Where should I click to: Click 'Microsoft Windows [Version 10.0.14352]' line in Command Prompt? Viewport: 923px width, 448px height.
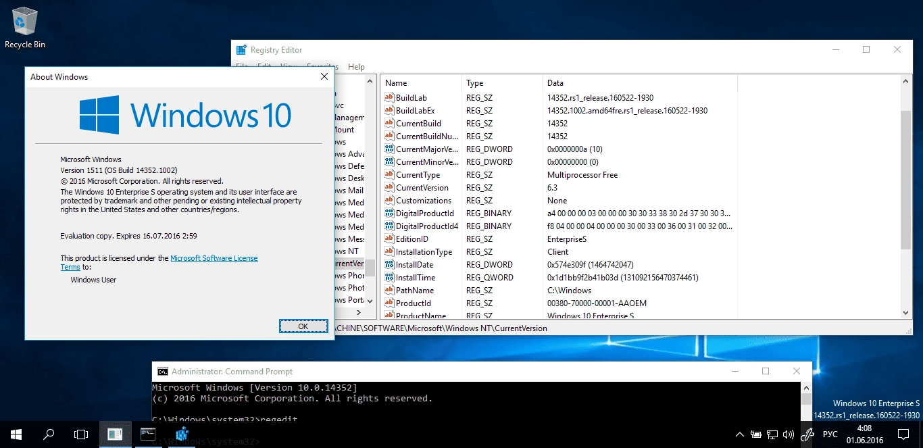(255, 387)
